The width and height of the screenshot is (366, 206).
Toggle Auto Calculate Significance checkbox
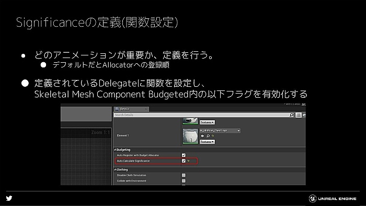(184, 161)
